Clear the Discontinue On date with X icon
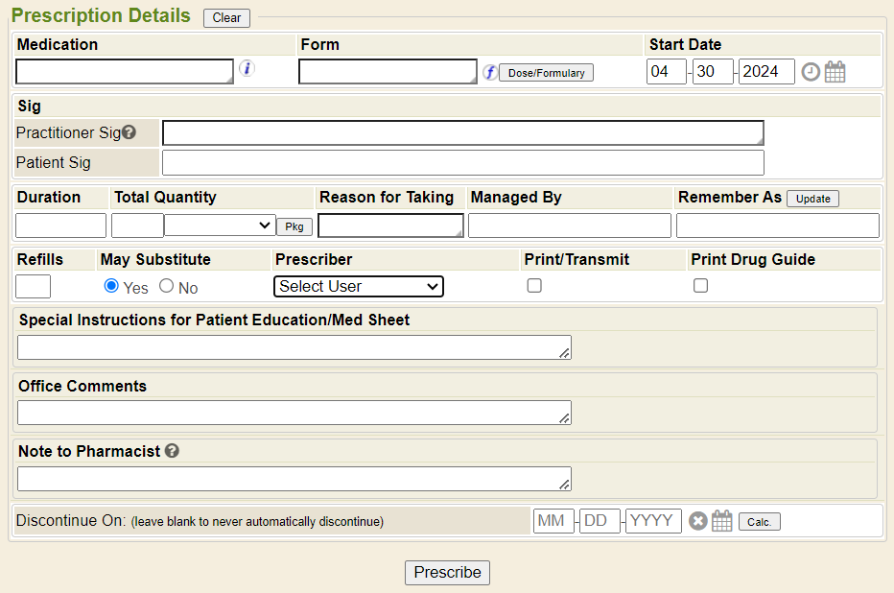Viewport: 894px width, 593px height. point(698,521)
